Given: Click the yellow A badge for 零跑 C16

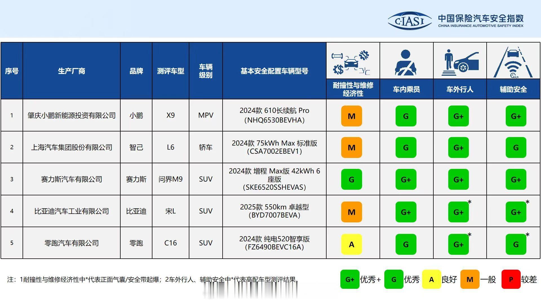Looking at the screenshot, I should point(351,244).
